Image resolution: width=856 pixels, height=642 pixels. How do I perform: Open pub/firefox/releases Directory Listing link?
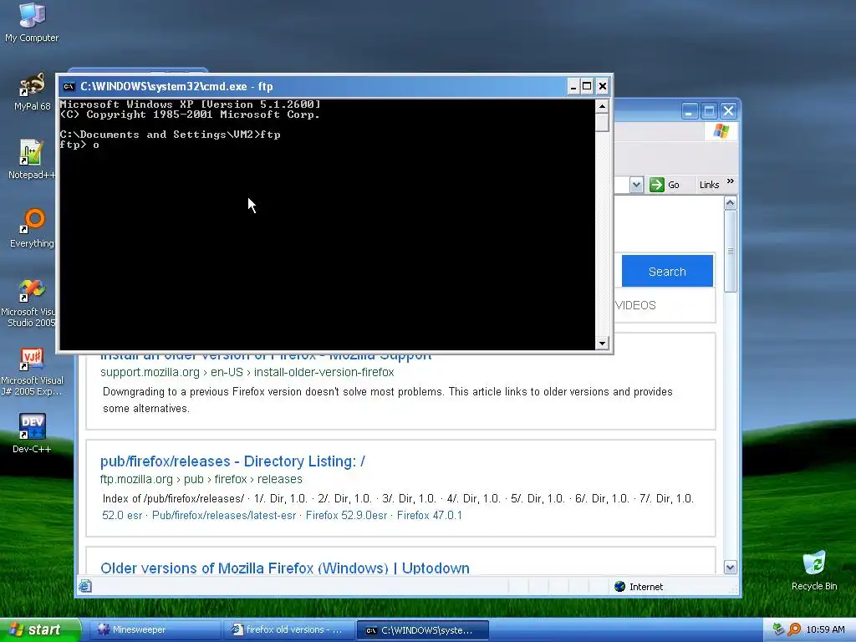[x=232, y=461]
